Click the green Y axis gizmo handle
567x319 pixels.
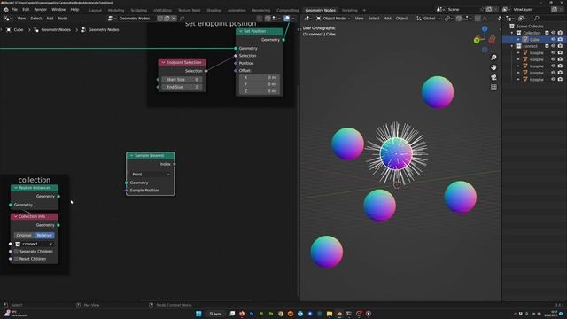[477, 40]
